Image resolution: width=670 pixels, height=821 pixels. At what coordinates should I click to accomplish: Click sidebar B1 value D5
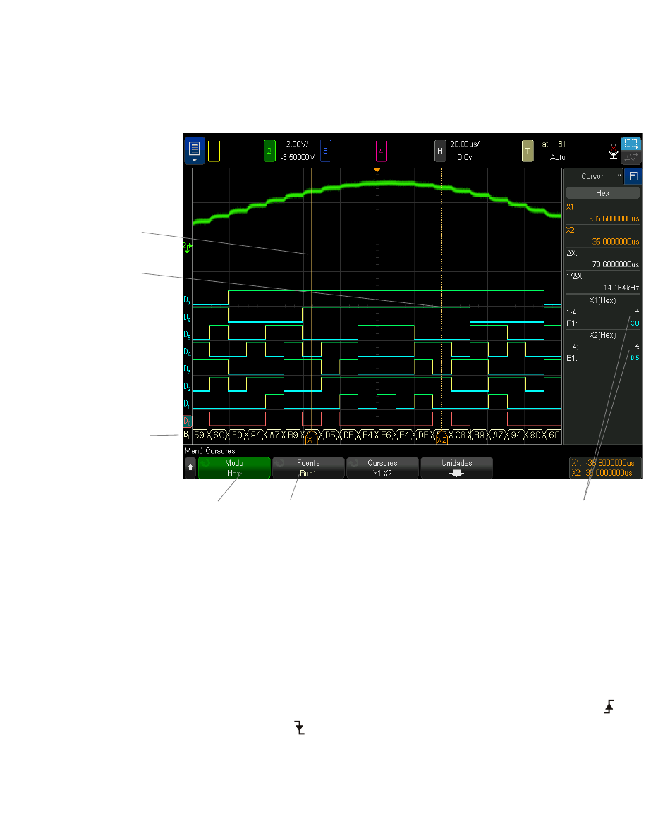(634, 358)
